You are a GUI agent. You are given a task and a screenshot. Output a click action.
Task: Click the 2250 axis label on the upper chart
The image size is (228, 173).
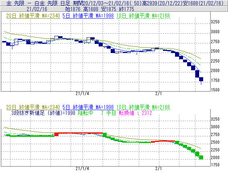[x=215, y=61]
